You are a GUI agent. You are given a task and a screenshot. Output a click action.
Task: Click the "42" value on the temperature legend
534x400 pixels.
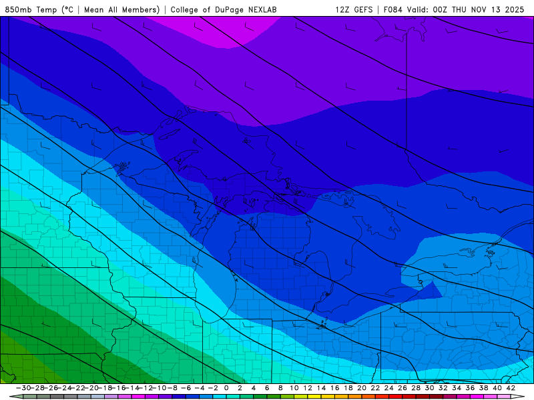point(511,388)
